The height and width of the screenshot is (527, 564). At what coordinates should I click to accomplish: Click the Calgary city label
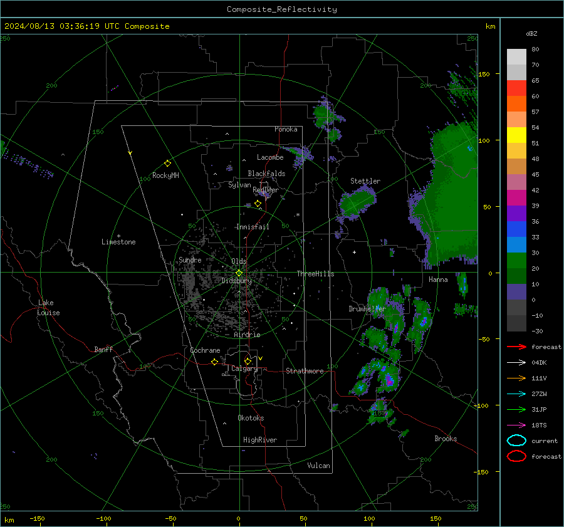244,368
